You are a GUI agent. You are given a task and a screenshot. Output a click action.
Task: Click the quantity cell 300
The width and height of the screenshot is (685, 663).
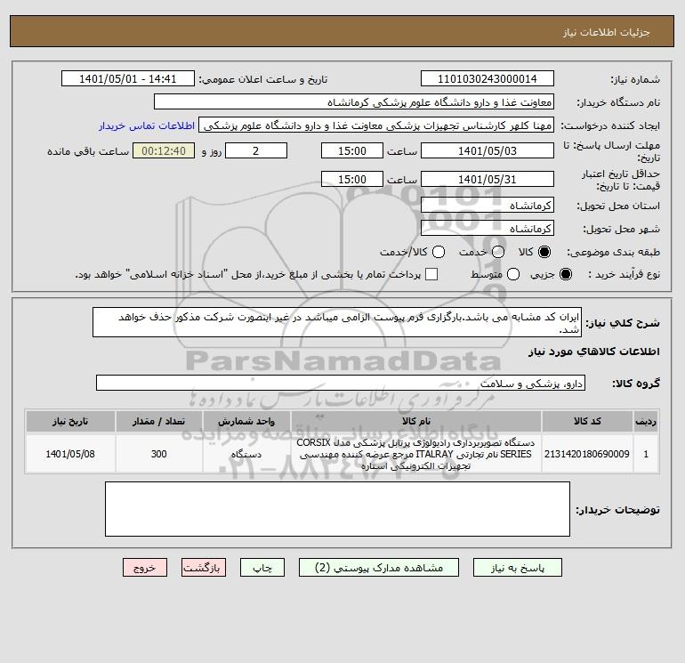158,454
